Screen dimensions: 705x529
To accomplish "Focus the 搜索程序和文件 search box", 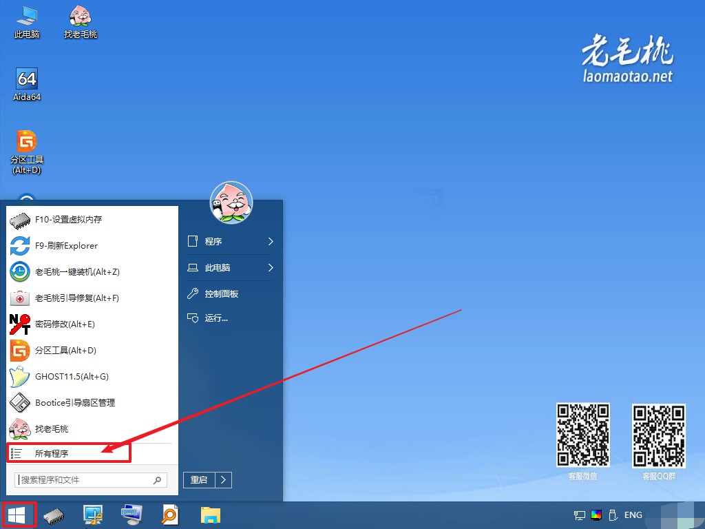I will tap(91, 480).
